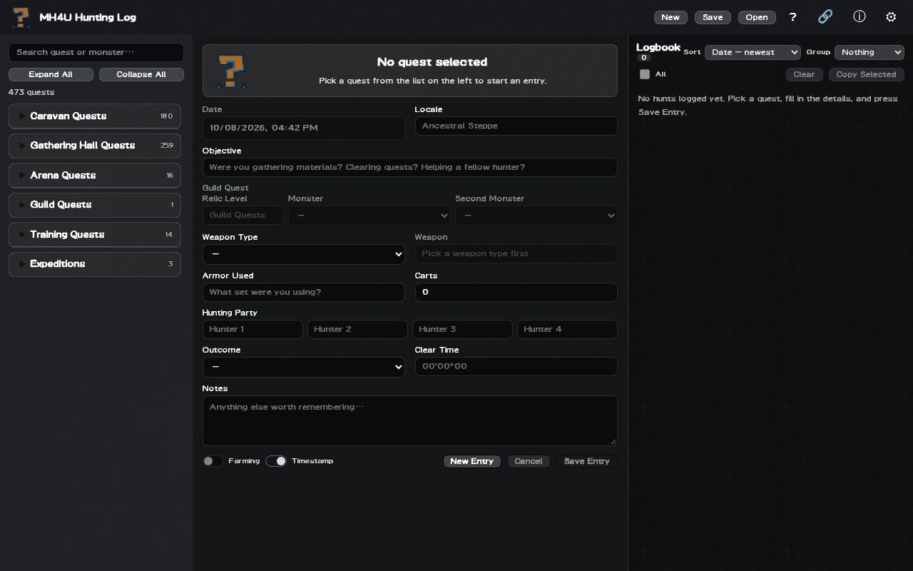
Task: Expand the Gathering Hall Quests group
Action: [95, 146]
